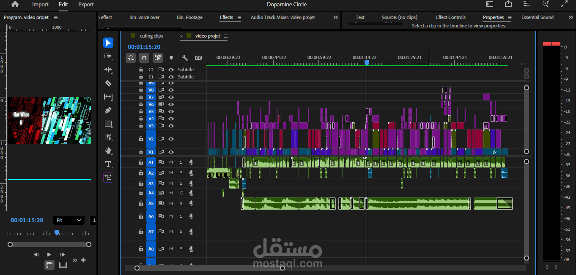The width and height of the screenshot is (576, 275).
Task: Open the Audio Track Mixer tab
Action: (x=283, y=17)
